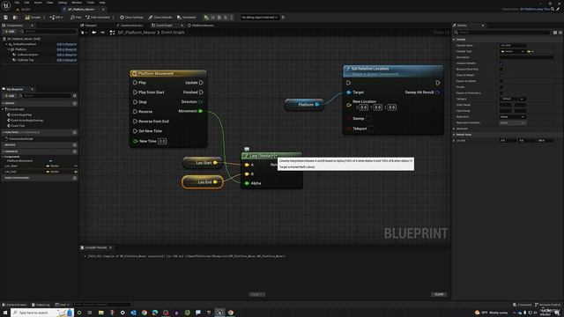Open the Variable Type dropdown
Screen dimensions: 564x317
click(512, 51)
